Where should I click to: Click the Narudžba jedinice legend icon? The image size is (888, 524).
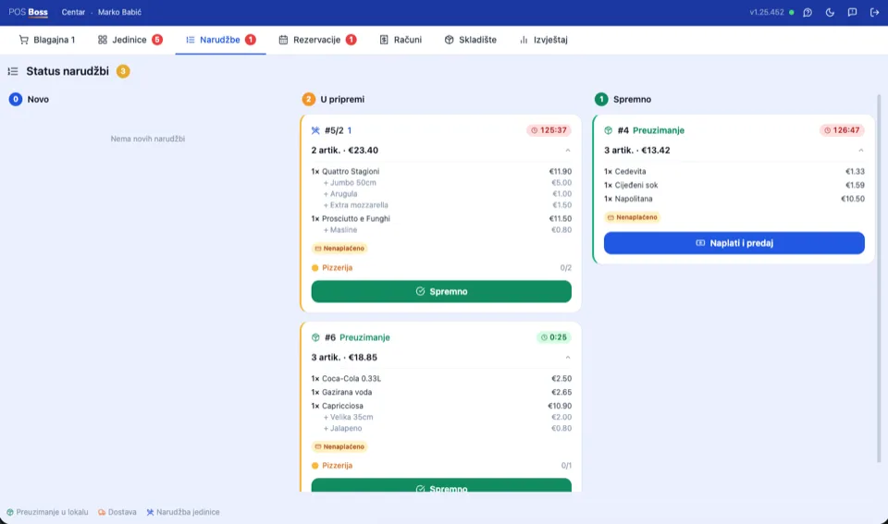coord(150,512)
